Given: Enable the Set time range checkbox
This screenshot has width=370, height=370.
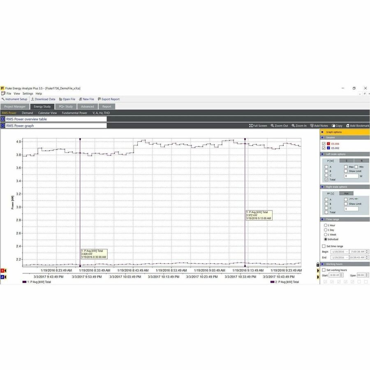Looking at the screenshot, I should (324, 246).
